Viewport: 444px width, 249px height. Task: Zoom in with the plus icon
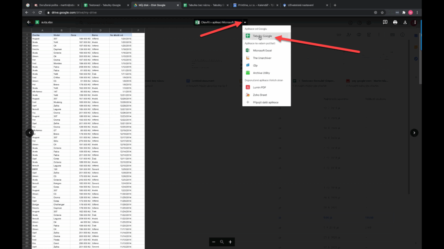click(230, 242)
